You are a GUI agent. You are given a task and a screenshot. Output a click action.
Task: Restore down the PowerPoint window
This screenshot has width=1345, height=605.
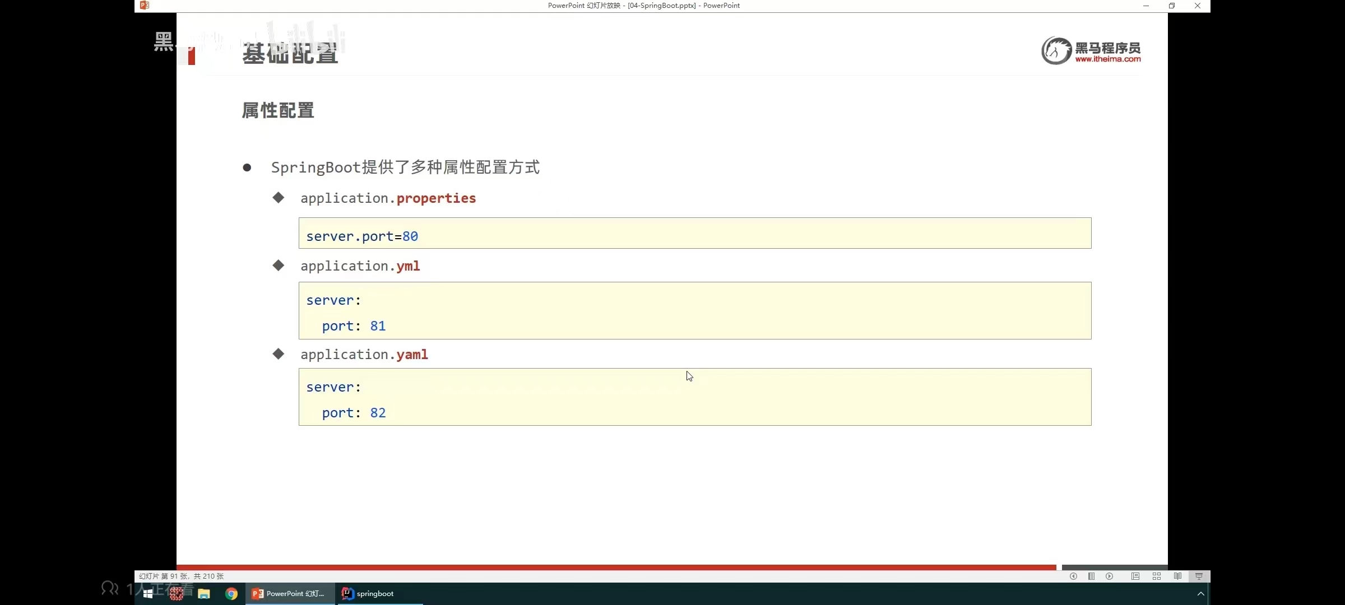(x=1172, y=6)
